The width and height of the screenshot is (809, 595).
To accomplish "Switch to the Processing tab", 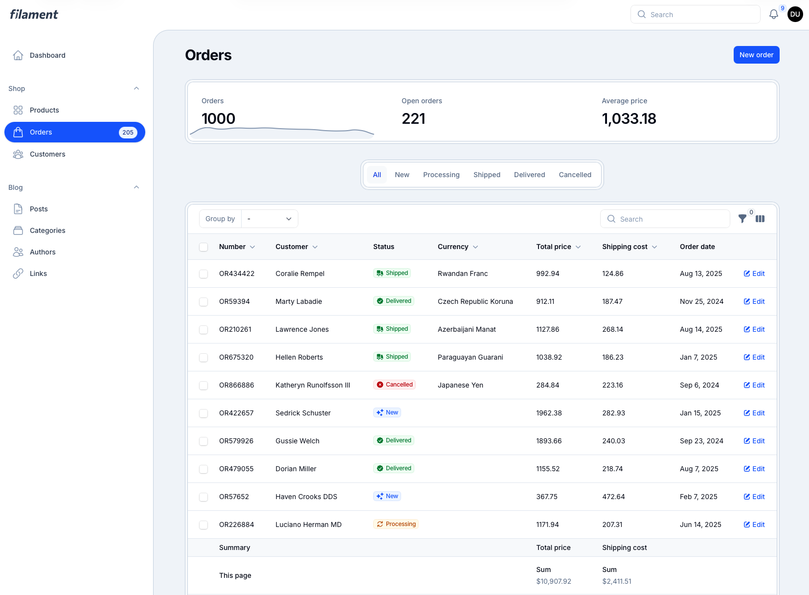I will pos(441,175).
